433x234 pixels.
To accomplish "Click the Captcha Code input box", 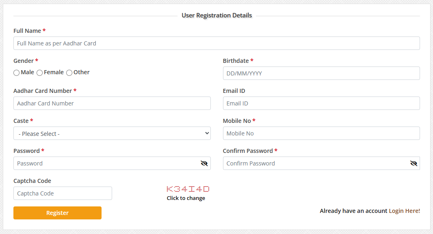I will click(x=63, y=193).
